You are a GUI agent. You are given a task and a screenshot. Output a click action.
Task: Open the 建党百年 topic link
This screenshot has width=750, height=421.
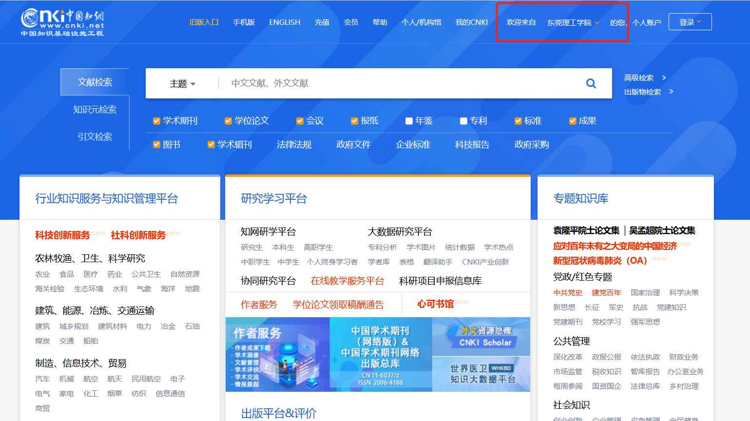pos(606,293)
